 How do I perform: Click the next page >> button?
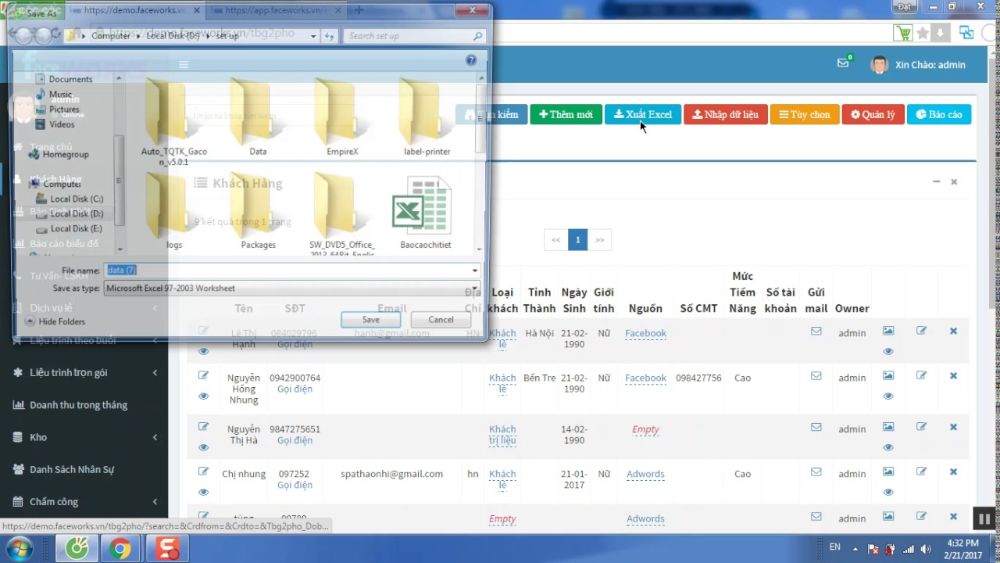tap(599, 240)
